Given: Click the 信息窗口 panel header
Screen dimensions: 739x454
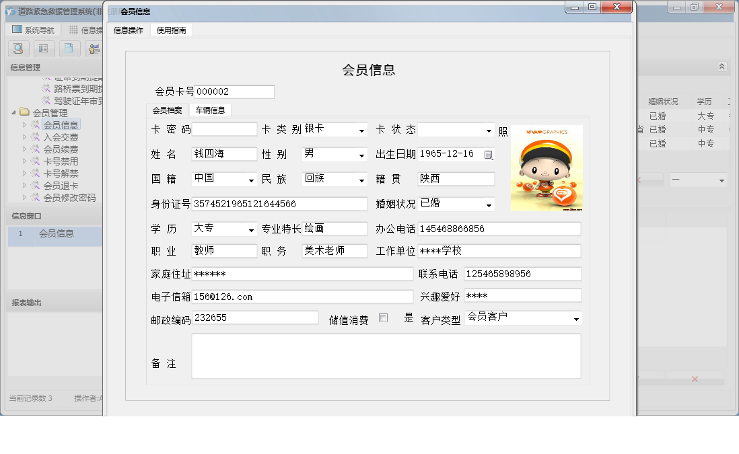Looking at the screenshot, I should (x=55, y=216).
